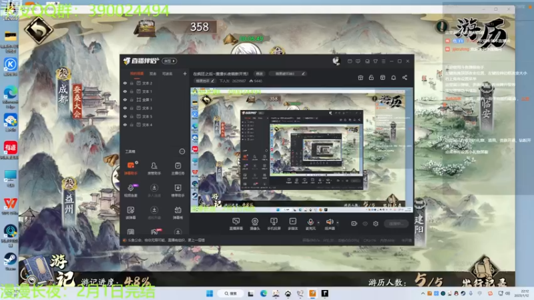Click the shop icon beside the bell
This screenshot has height=300, width=534.
[382, 77]
